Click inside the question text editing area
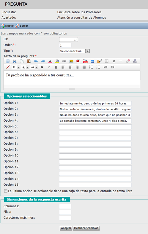 pyautogui.click(x=72, y=78)
